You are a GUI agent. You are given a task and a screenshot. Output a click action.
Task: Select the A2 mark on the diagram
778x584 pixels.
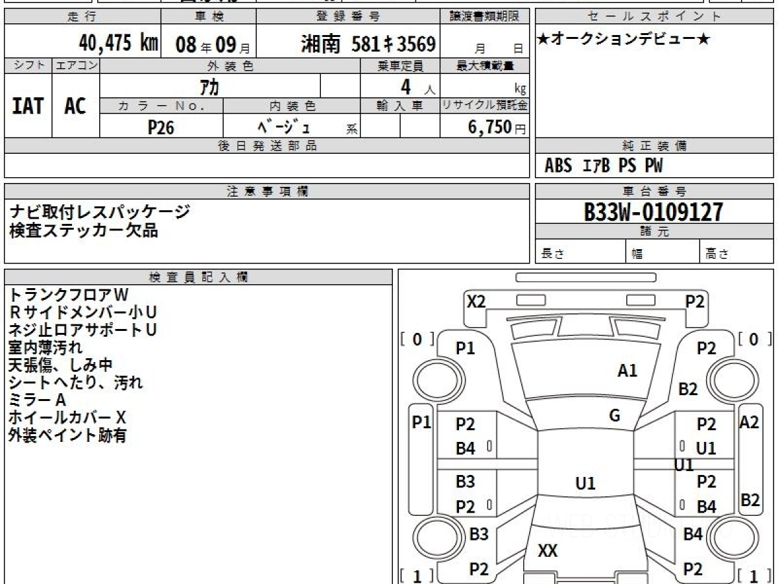749,422
